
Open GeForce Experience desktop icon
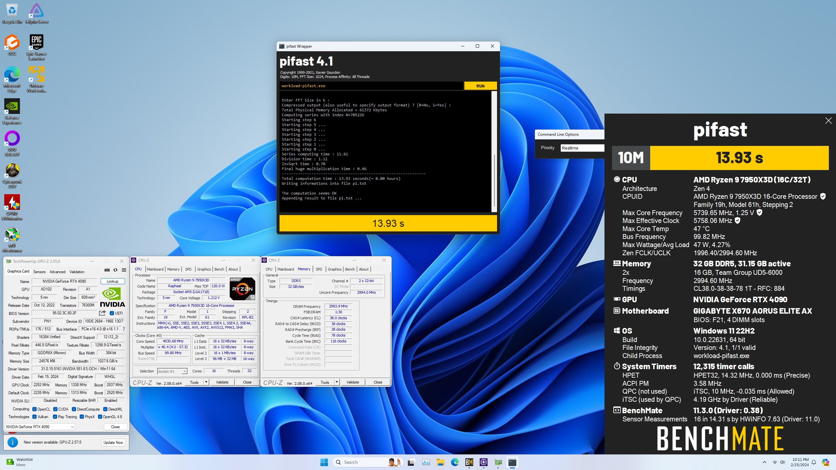[x=12, y=111]
